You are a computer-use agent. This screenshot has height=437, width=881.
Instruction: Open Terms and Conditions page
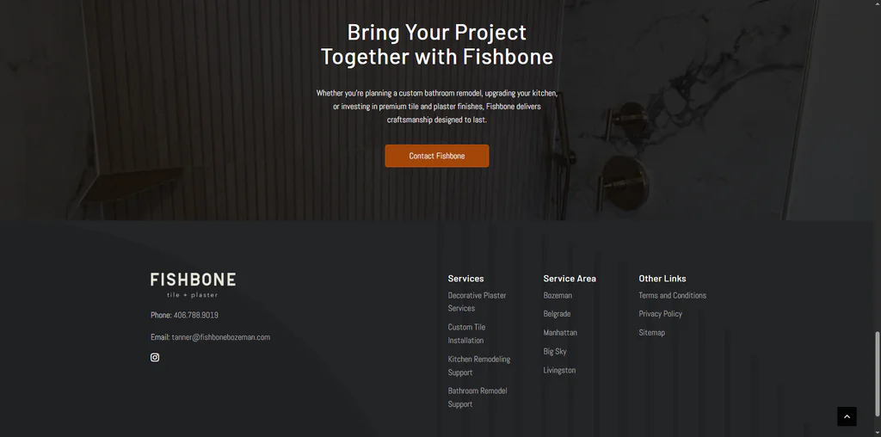(x=673, y=295)
